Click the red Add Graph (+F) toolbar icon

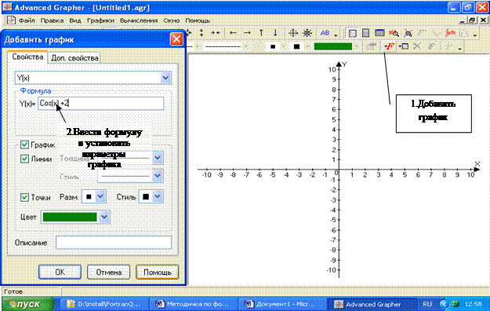click(x=389, y=46)
